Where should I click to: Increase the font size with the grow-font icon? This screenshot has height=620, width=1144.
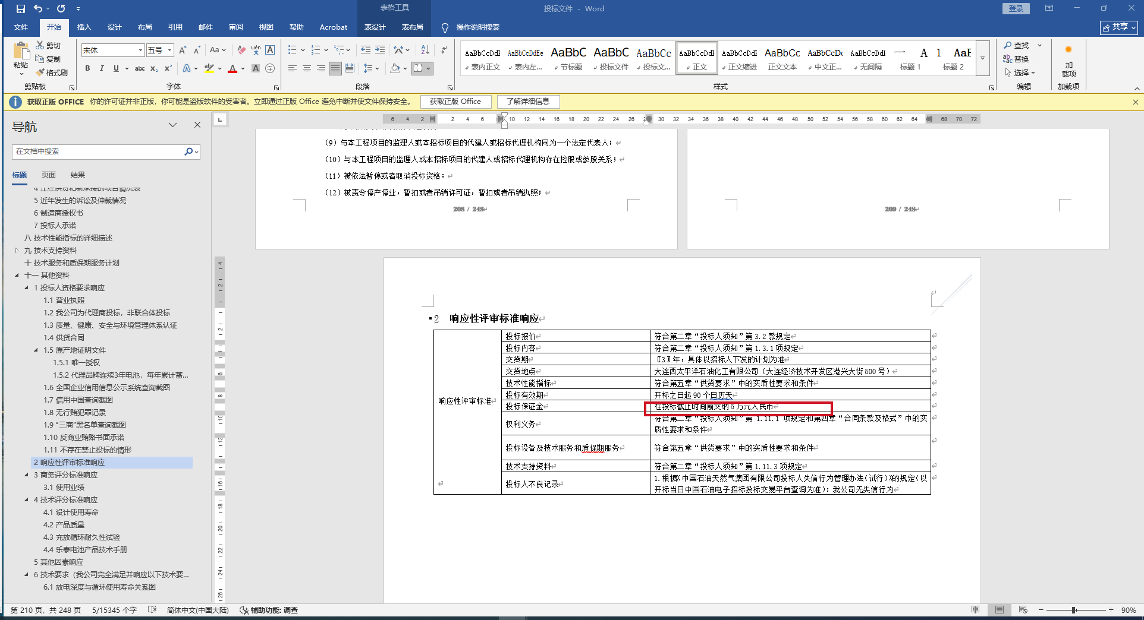click(183, 50)
